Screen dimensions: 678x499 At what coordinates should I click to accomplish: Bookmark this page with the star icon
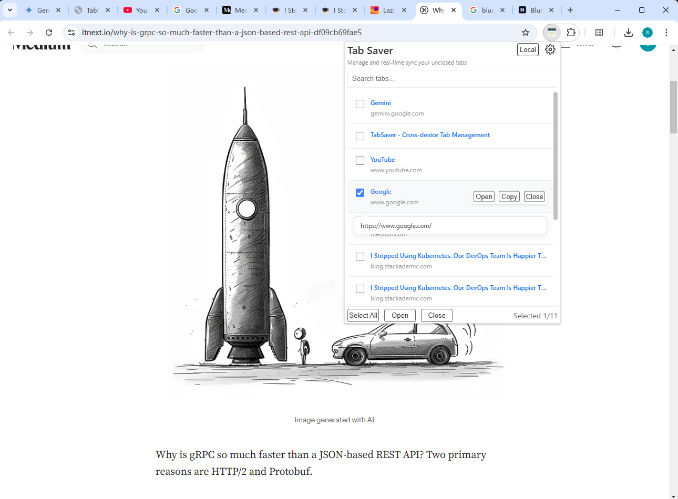[x=526, y=33]
